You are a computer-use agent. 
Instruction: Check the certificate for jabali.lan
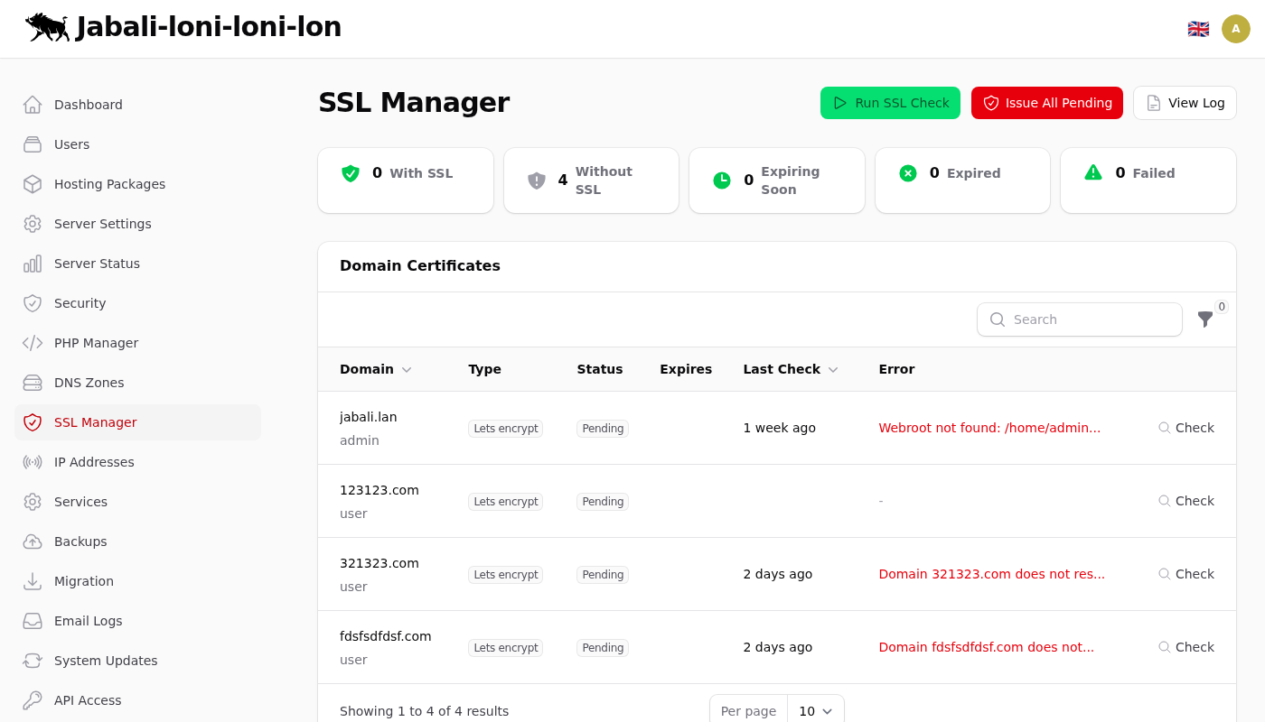tap(1186, 428)
